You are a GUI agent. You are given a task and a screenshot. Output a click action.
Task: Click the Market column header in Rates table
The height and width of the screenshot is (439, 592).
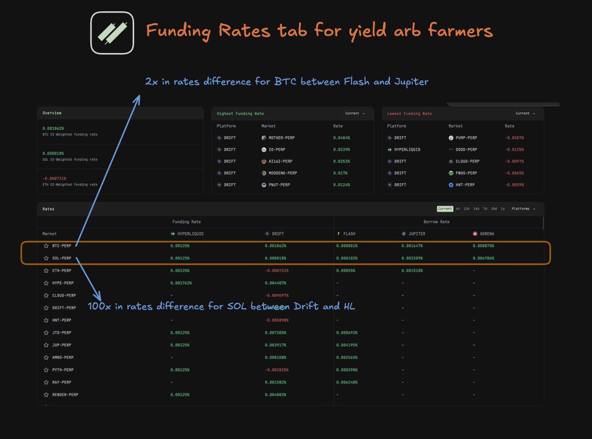(x=49, y=234)
